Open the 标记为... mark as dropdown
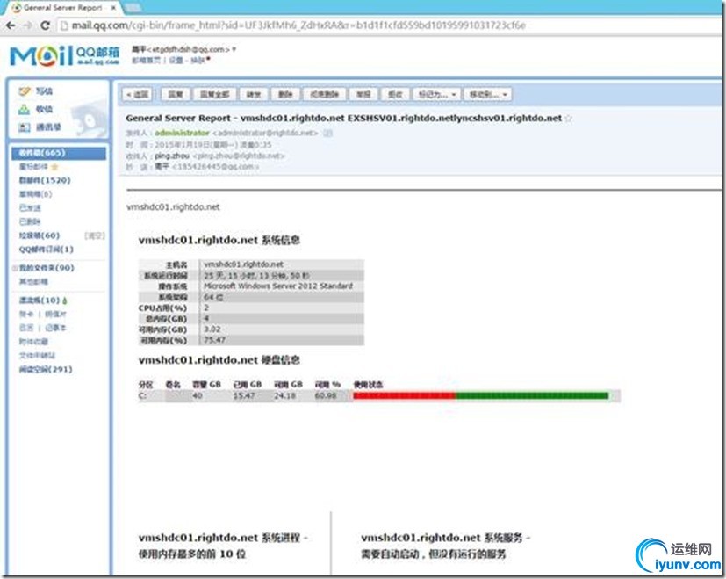The height and width of the screenshot is (579, 726). pos(436,95)
